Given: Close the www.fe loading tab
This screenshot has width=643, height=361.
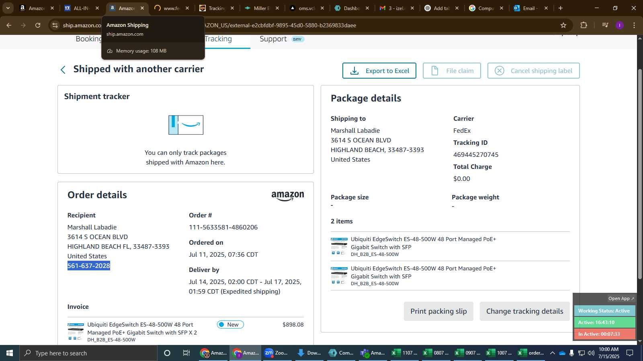Looking at the screenshot, I should click(x=187, y=8).
